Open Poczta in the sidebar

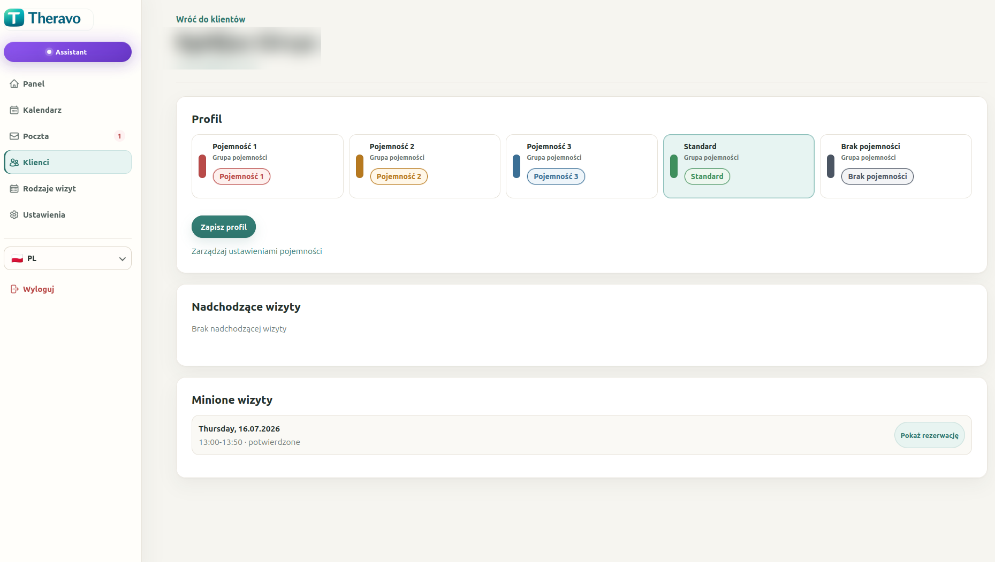tap(67, 136)
